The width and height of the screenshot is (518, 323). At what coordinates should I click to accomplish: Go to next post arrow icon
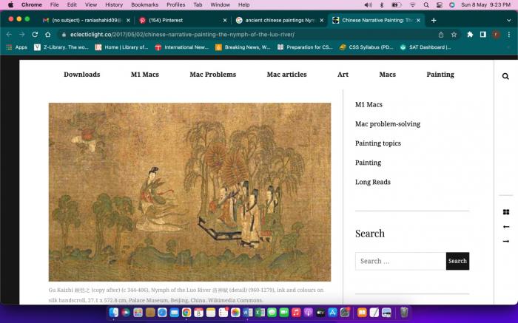pos(505,241)
